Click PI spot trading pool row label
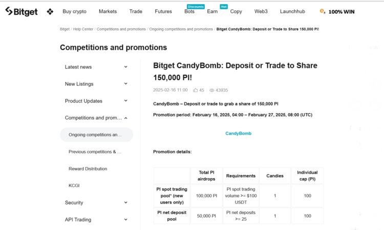Image resolution: width=384 pixels, height=230 pixels. click(172, 196)
